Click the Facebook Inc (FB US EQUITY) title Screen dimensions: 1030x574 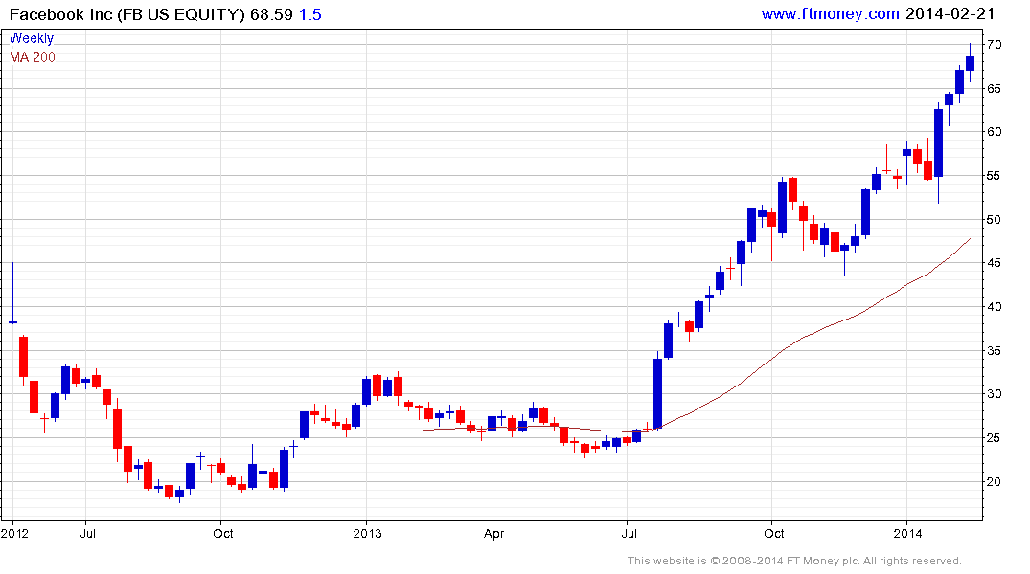[127, 14]
